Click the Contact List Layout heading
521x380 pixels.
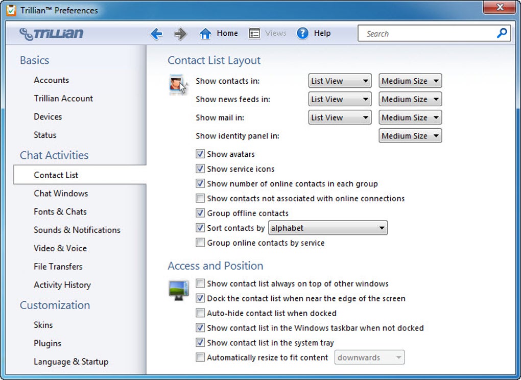(x=214, y=60)
